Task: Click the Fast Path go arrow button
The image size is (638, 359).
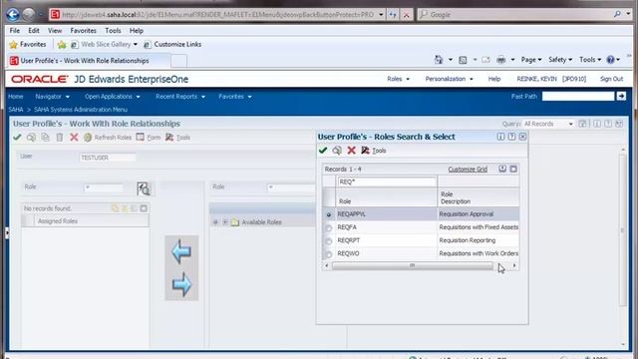Action: [621, 96]
